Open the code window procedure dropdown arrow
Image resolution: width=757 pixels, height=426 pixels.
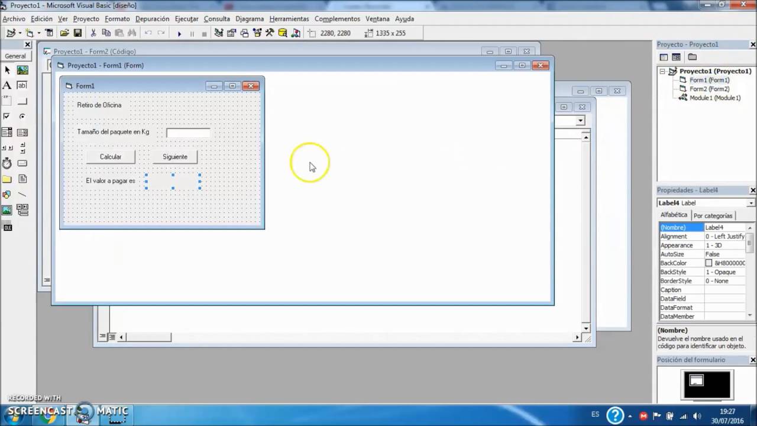(580, 121)
